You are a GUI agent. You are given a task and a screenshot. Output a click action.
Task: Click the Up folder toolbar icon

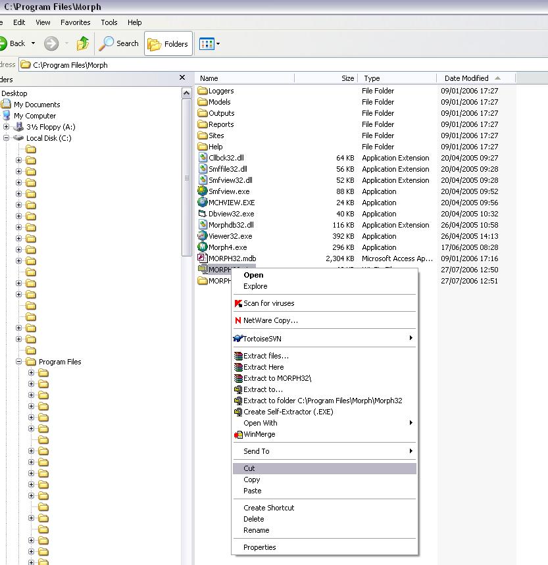(x=83, y=44)
